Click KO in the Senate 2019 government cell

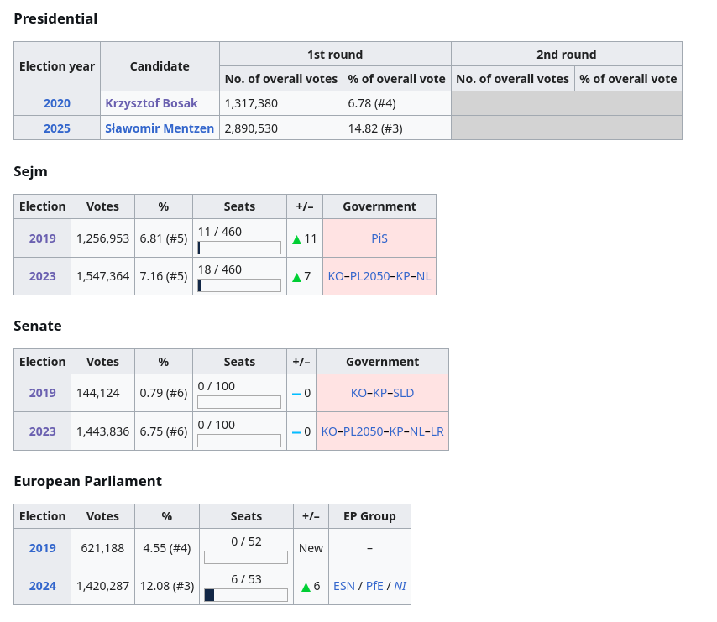click(x=358, y=393)
